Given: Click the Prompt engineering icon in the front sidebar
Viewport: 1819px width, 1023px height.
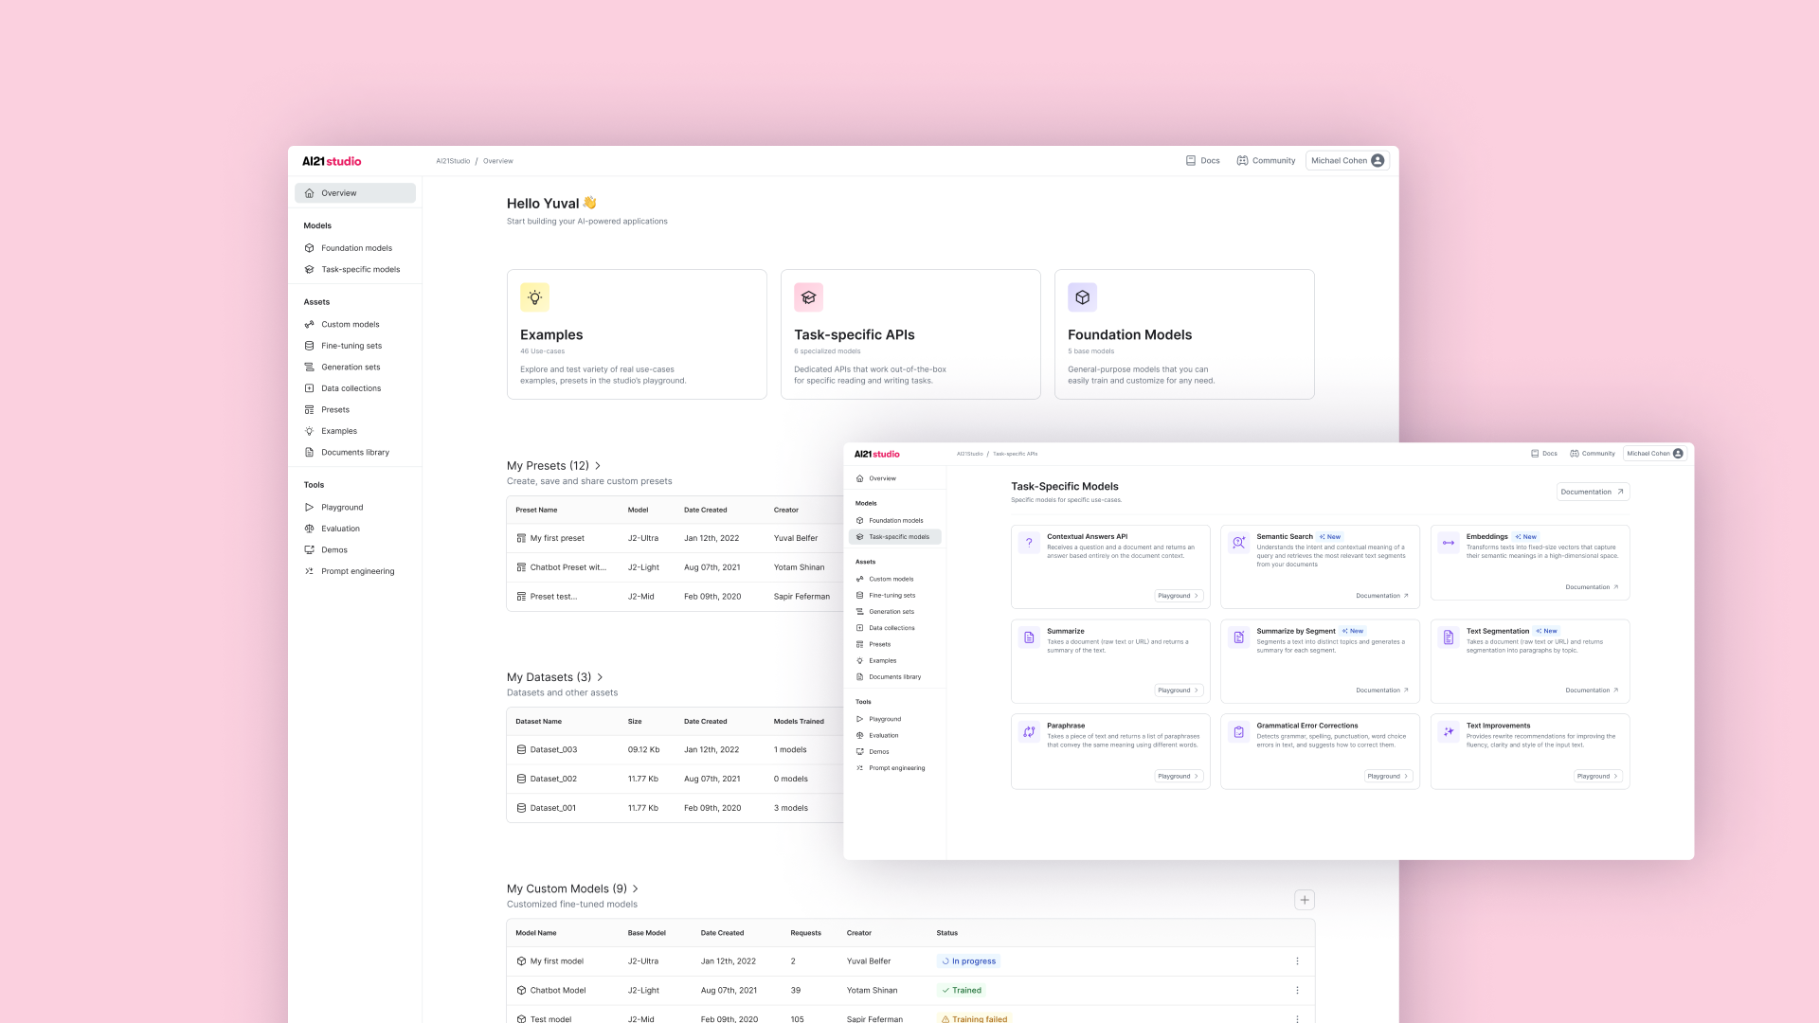Looking at the screenshot, I should click(x=860, y=768).
